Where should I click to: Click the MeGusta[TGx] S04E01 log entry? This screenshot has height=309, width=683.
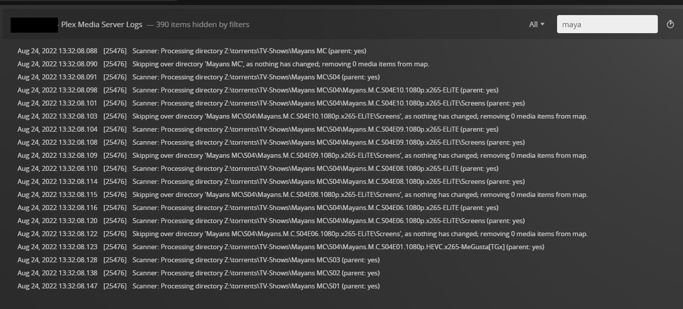point(338,247)
